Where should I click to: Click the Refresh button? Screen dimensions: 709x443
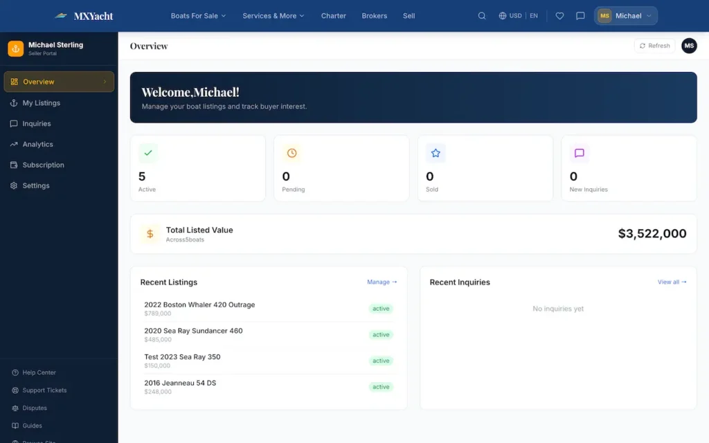click(654, 46)
